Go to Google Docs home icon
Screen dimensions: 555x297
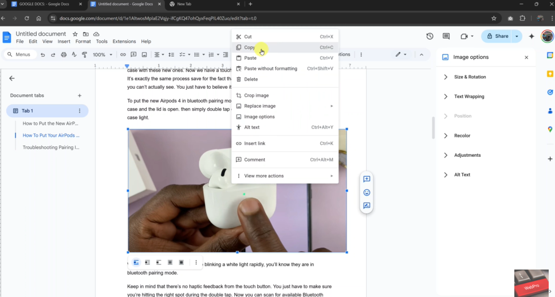tap(7, 37)
